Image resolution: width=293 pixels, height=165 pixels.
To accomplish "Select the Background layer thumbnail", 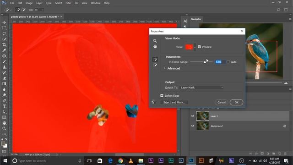I will (202, 126).
